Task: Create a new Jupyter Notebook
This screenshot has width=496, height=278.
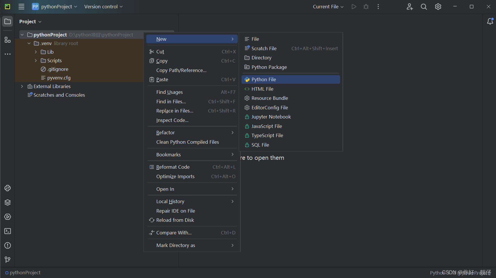Action: (291, 117)
